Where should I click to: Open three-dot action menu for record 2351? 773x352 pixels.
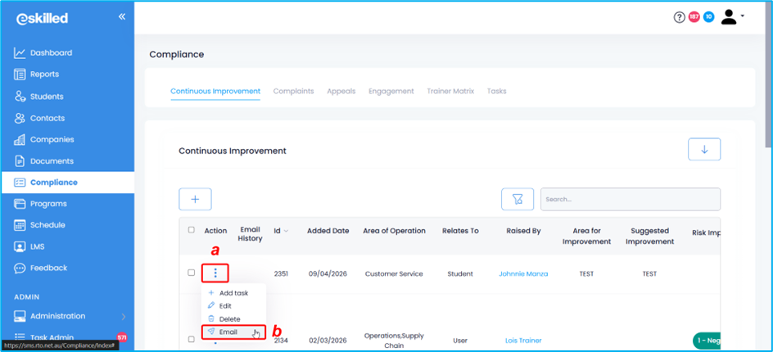click(x=215, y=273)
